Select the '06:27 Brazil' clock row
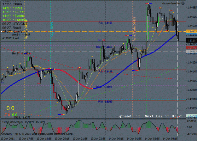197x141 pixels. (x=12, y=28)
